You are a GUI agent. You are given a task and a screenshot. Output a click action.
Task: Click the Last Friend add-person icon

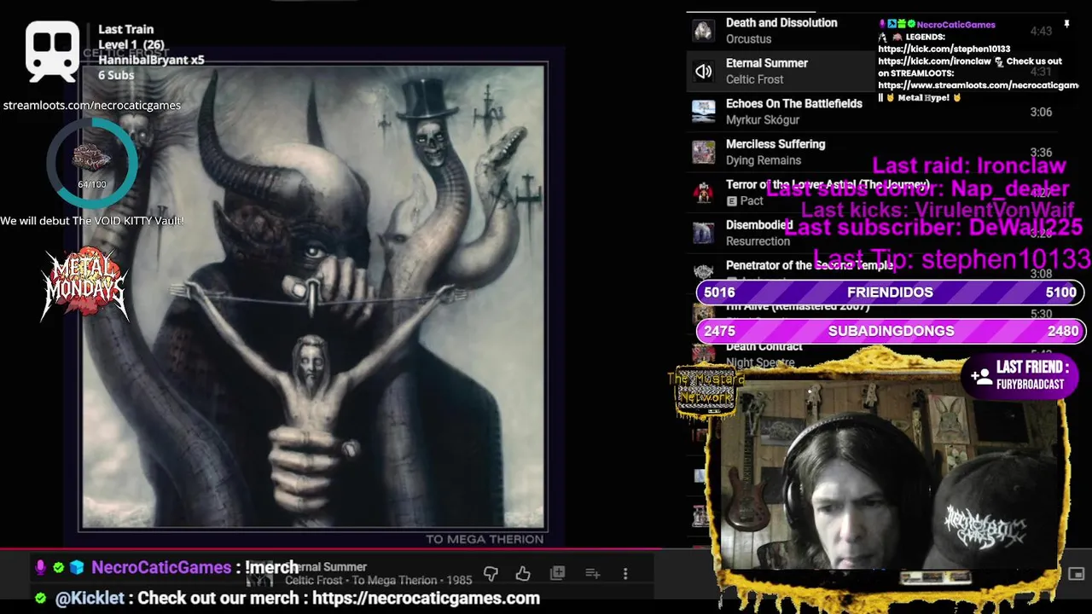[980, 375]
